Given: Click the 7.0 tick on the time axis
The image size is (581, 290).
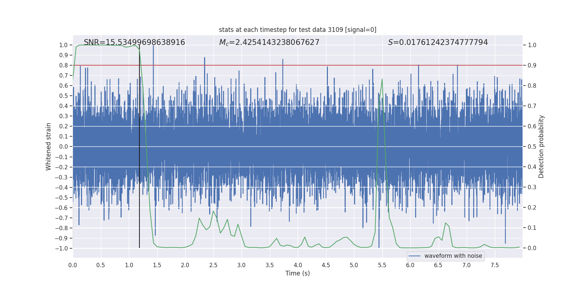Looking at the screenshot, I should 467,265.
